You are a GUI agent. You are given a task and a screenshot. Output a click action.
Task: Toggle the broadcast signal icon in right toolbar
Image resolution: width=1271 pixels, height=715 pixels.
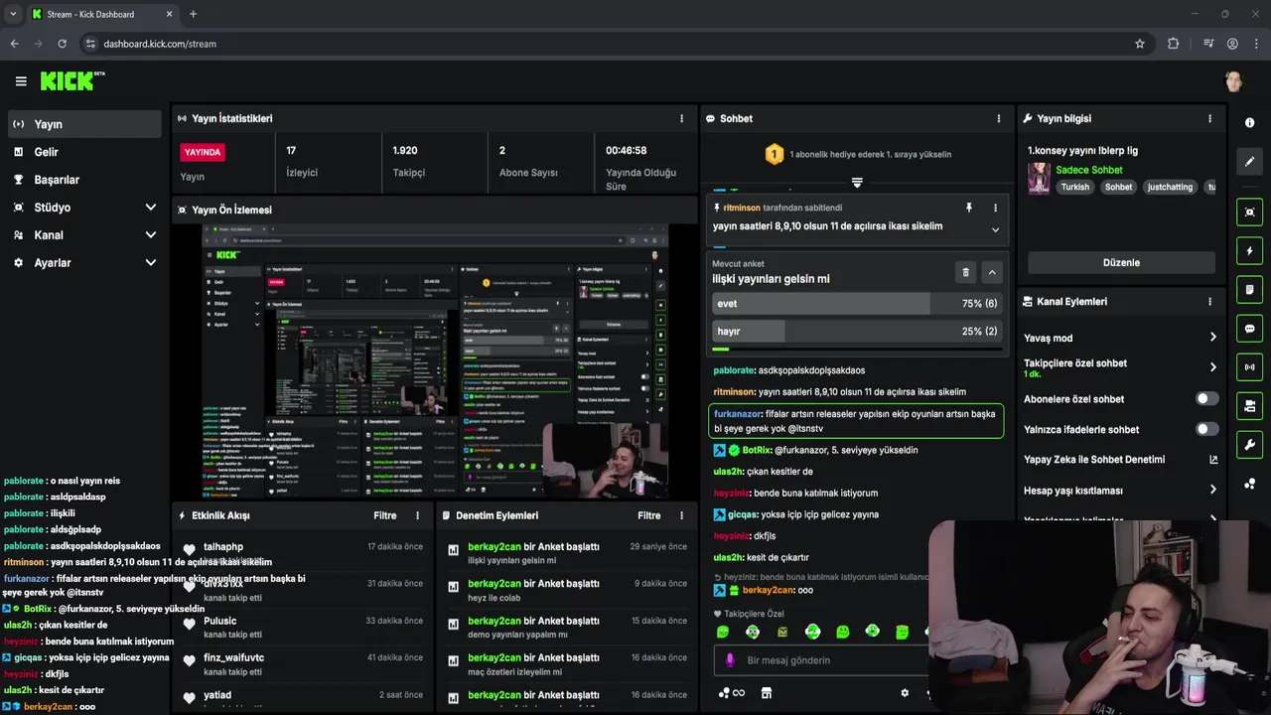[x=1249, y=367]
